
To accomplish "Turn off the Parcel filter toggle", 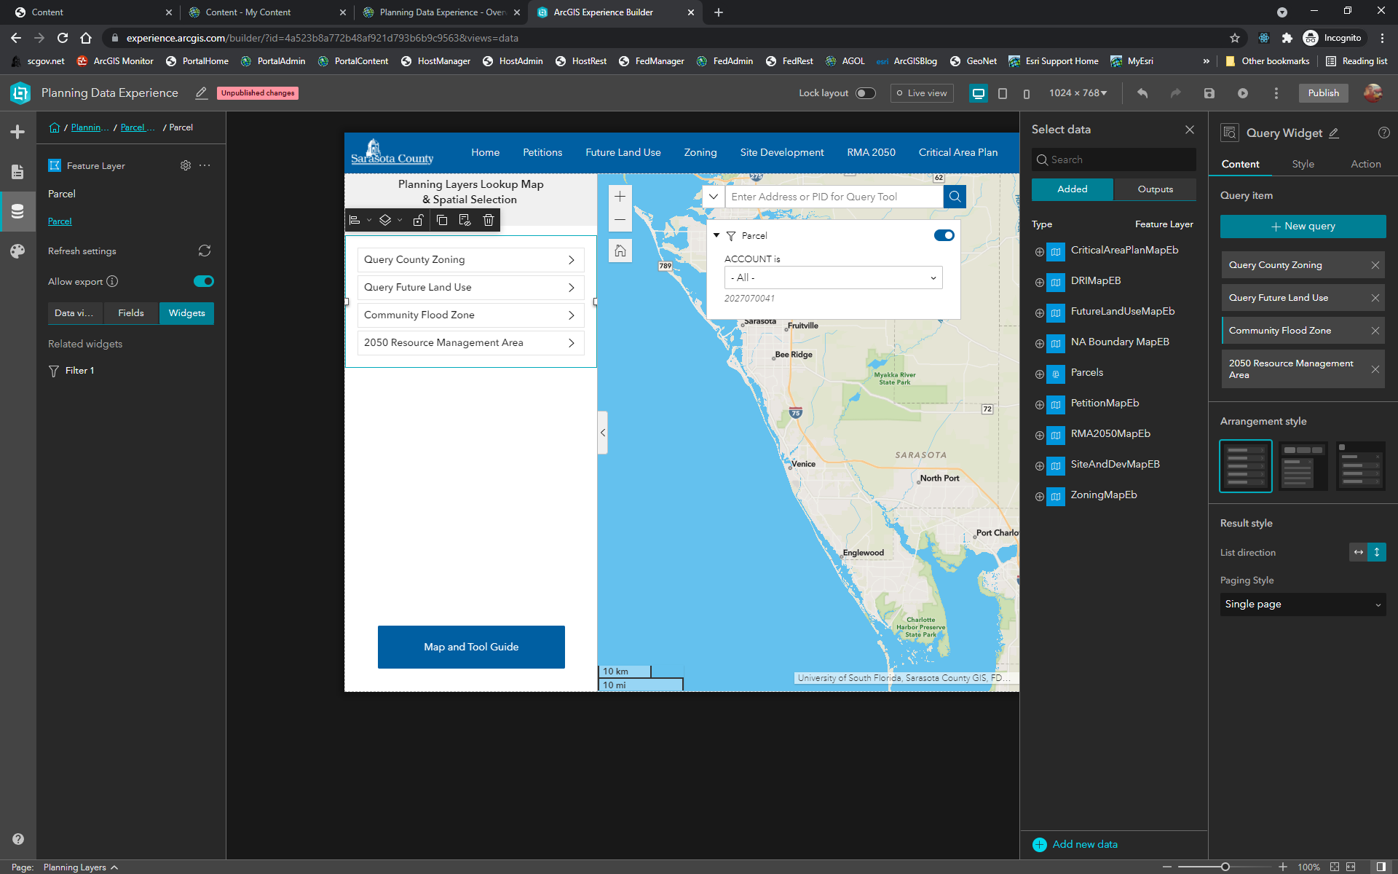I will (944, 235).
